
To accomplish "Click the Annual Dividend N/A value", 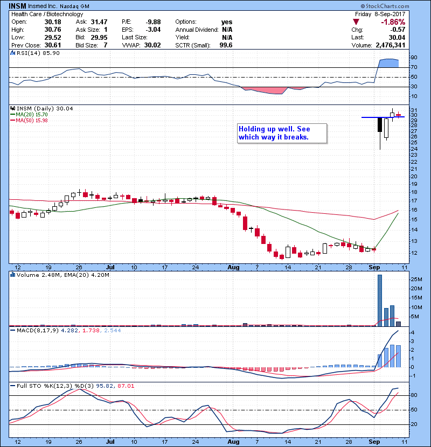I will pyautogui.click(x=227, y=30).
